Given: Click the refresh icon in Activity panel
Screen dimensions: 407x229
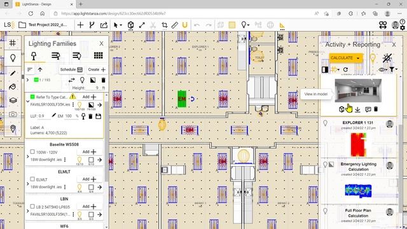Looking at the screenshot, I should pyautogui.click(x=345, y=69).
